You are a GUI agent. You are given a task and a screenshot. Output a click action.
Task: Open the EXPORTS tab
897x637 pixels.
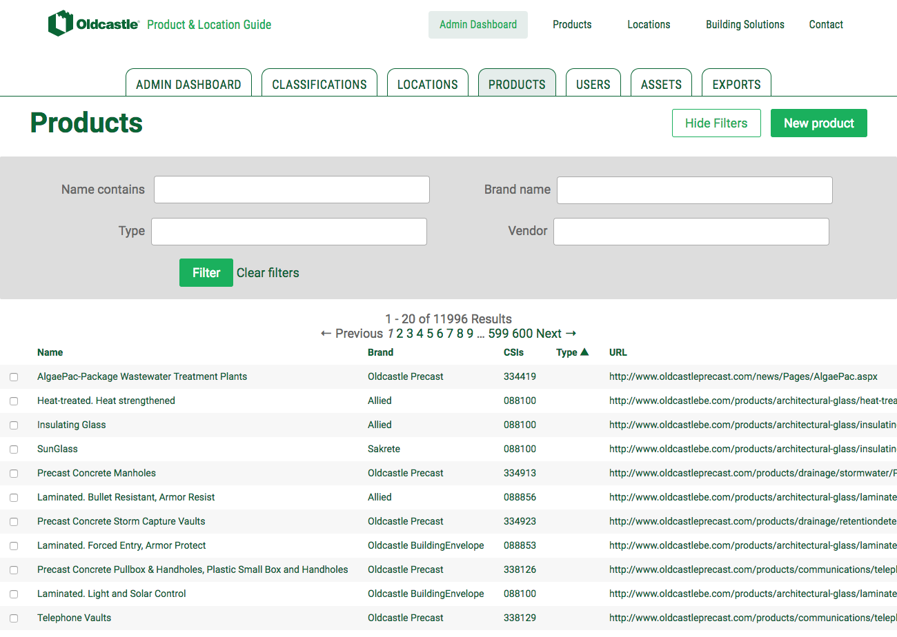(736, 83)
